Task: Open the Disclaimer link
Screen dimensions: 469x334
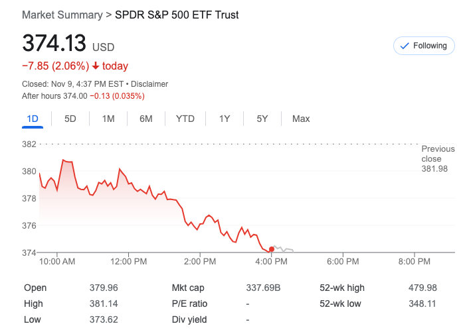Action: 149,84
